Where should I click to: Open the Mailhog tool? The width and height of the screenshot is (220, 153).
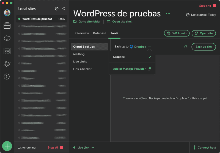79,54
